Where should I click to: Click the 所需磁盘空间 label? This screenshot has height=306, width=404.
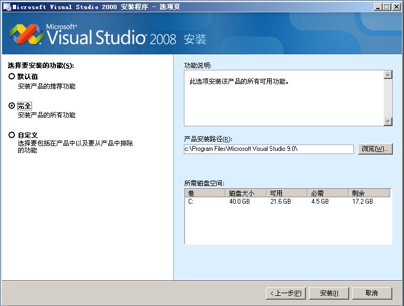[x=204, y=183]
